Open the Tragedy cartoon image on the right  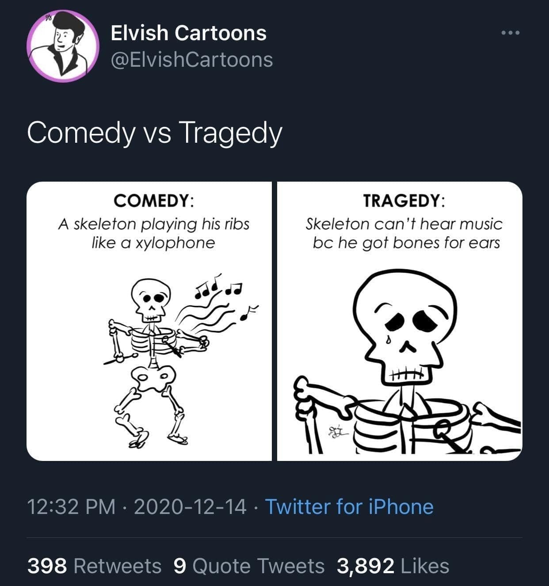[400, 321]
